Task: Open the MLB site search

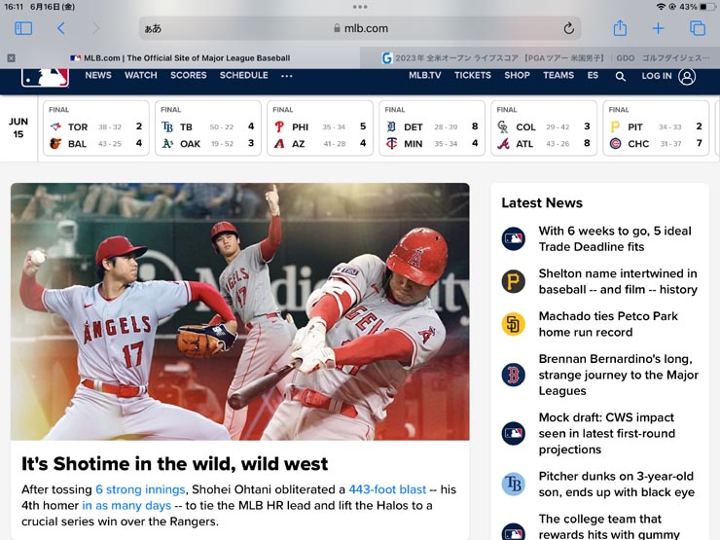Action: [621, 76]
